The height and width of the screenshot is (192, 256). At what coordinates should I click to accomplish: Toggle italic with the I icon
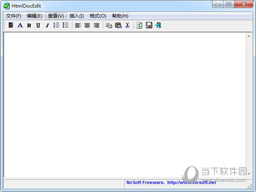coord(47,26)
